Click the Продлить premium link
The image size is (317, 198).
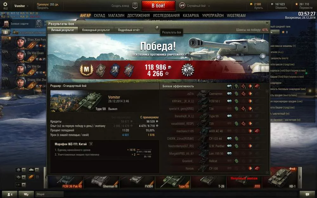click(x=43, y=8)
